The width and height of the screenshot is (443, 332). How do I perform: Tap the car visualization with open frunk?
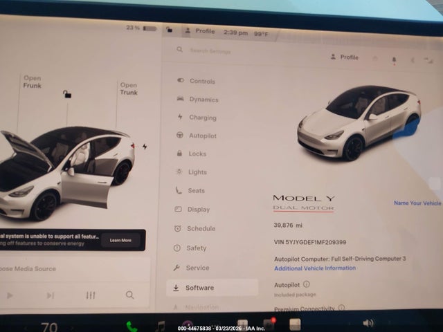point(66,173)
